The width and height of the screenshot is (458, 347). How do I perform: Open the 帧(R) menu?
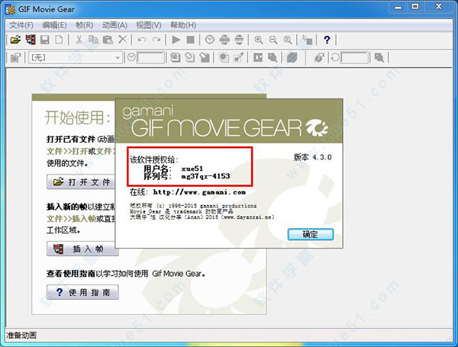[x=85, y=25]
